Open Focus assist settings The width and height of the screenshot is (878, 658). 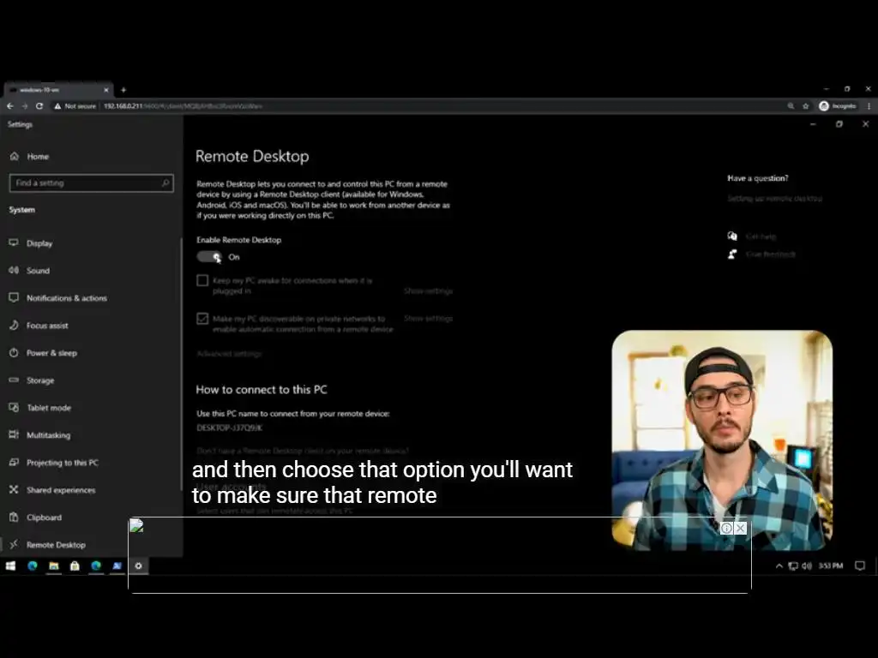coord(39,326)
